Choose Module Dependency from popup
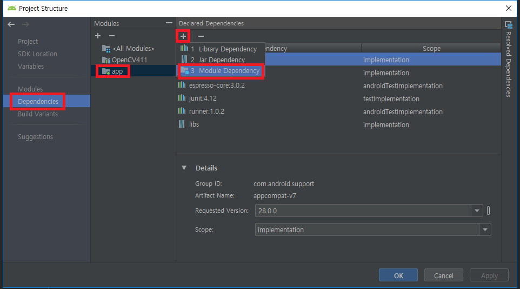 (x=221, y=71)
